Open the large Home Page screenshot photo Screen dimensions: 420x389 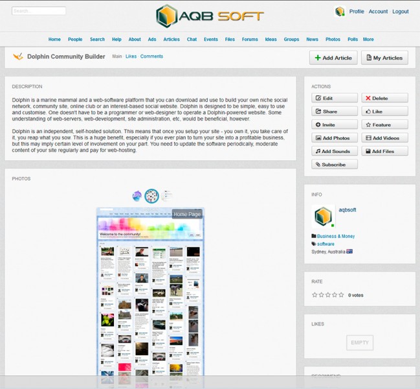150,291
